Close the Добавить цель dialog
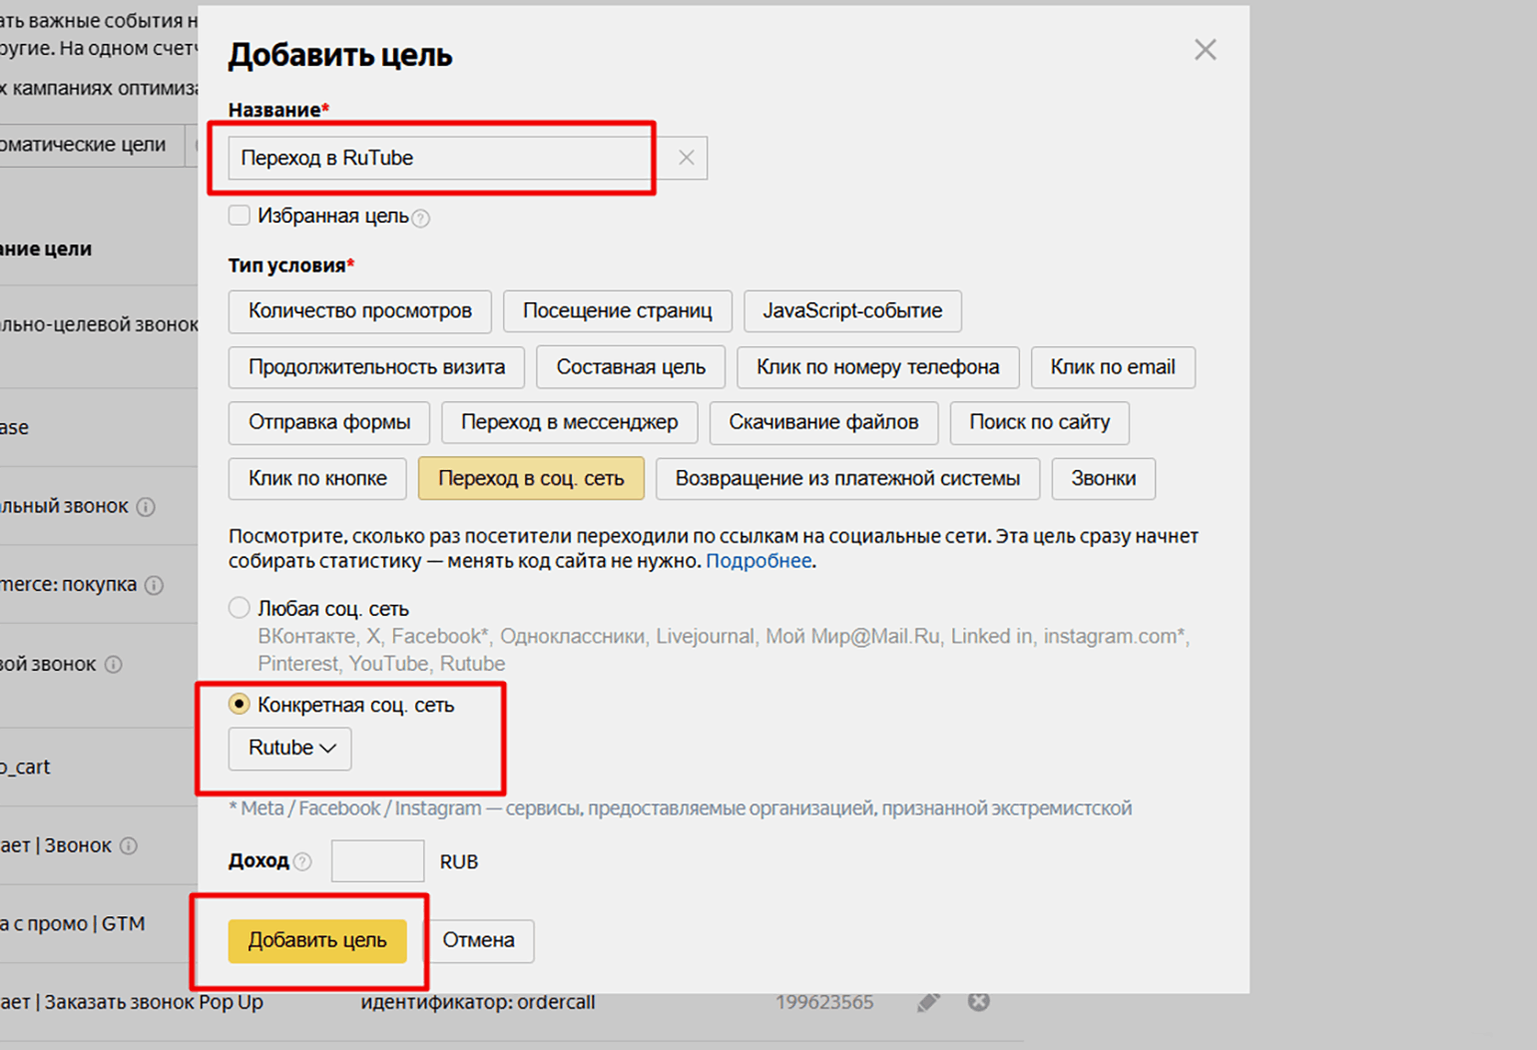 coord(1205,50)
